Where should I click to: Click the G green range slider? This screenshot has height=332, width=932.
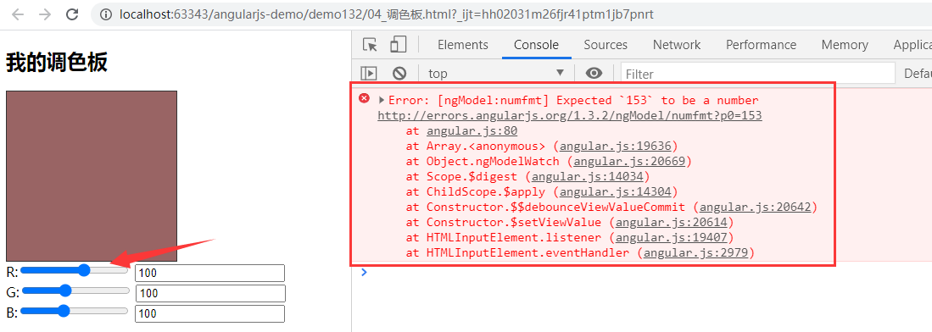coord(75,290)
